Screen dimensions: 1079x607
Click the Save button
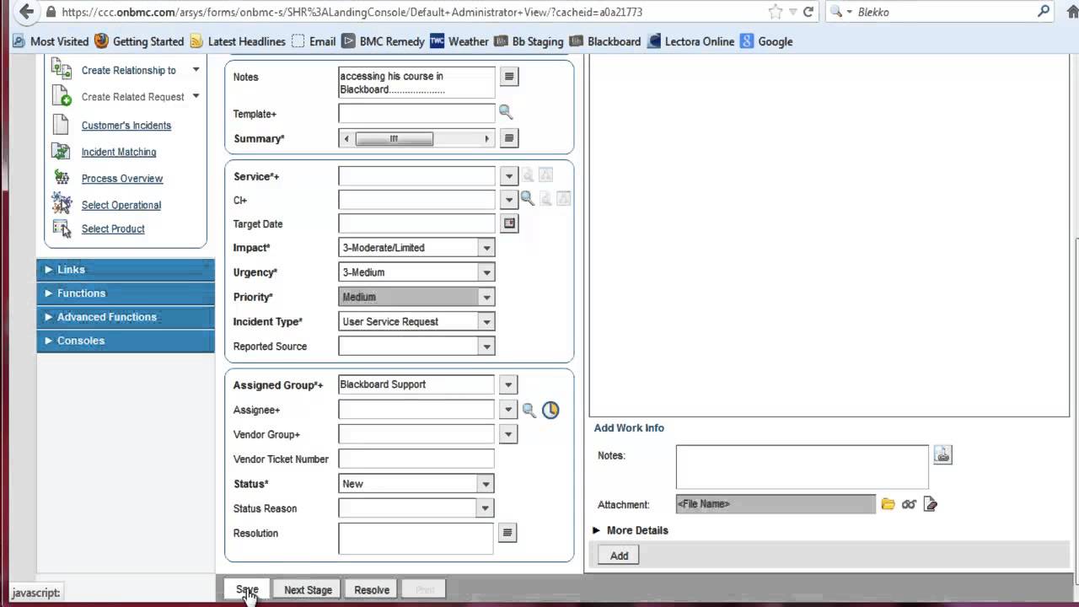247,589
